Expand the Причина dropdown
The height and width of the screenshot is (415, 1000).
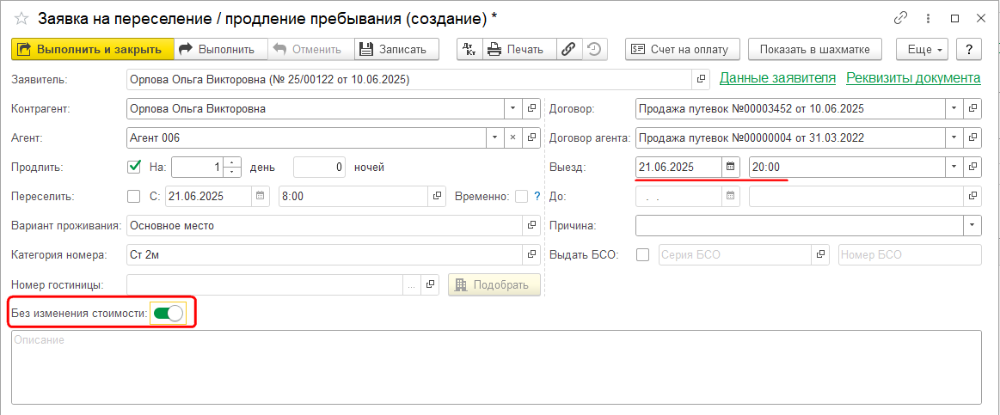[972, 225]
